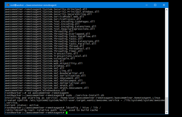Image resolution: width=182 pixels, height=117 pixels.
Task: Click the line 'System.Threading.Tasks.Dataflow.dll'
Action: (x=51, y=36)
